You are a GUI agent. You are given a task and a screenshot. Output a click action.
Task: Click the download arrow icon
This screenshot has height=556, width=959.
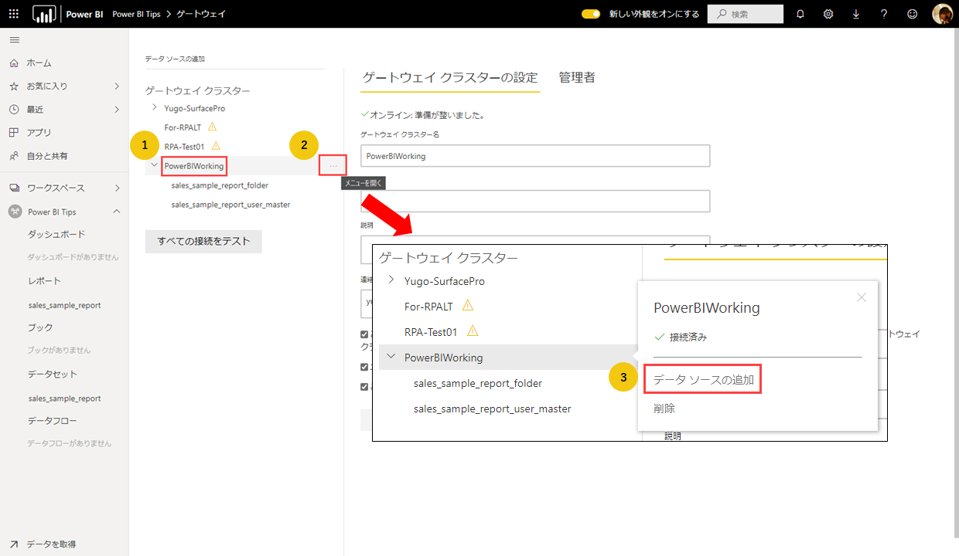(x=856, y=14)
